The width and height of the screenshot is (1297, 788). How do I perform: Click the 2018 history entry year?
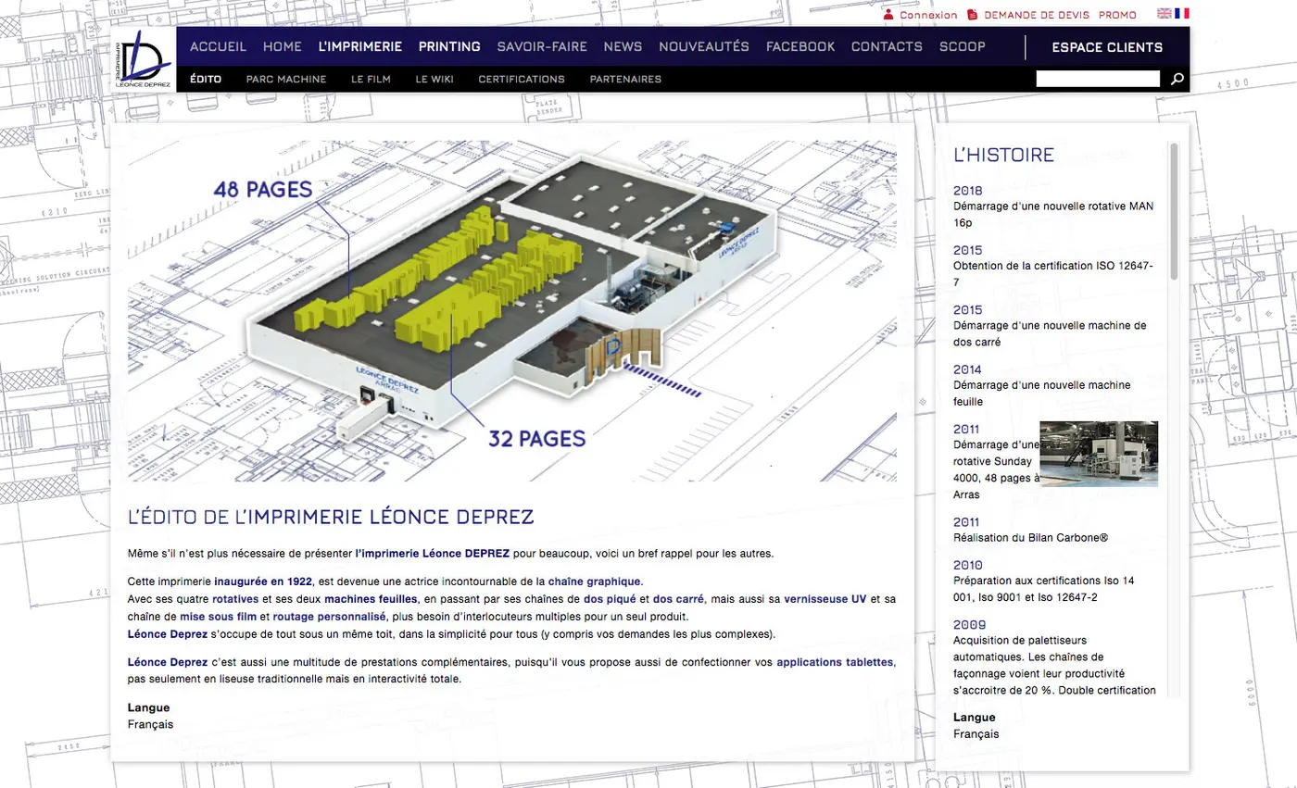[967, 191]
